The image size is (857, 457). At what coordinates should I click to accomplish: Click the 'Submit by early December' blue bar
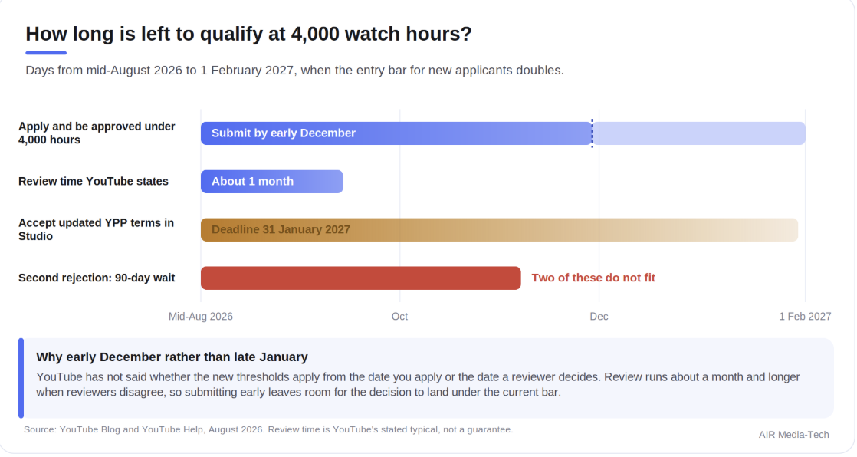(396, 133)
